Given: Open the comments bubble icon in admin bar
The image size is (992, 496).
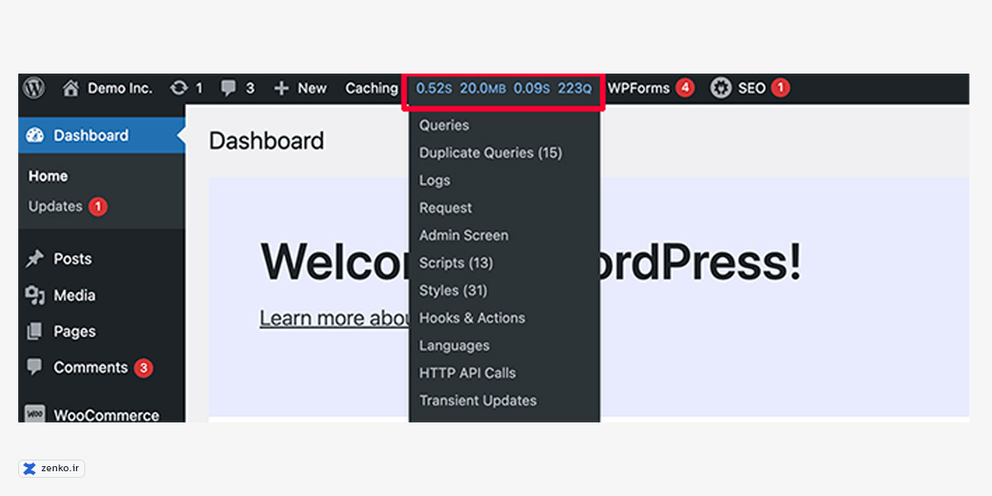Looking at the screenshot, I should (x=228, y=88).
